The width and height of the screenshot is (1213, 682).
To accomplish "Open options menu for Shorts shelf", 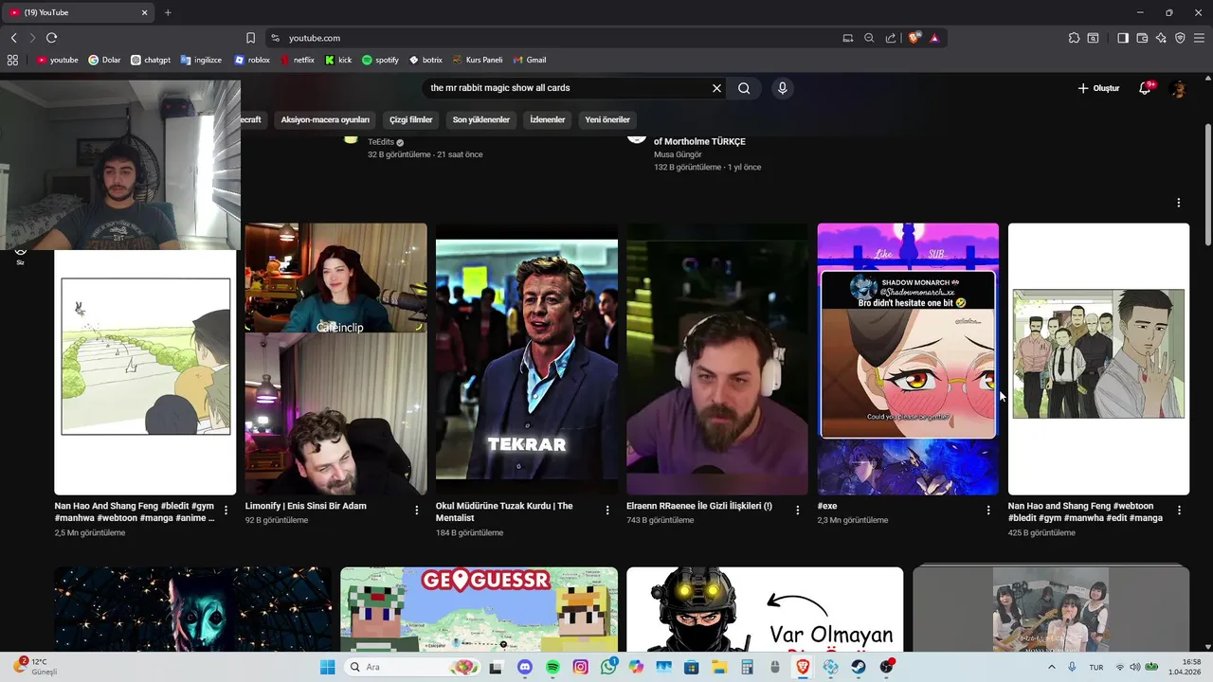I will pos(1179,203).
